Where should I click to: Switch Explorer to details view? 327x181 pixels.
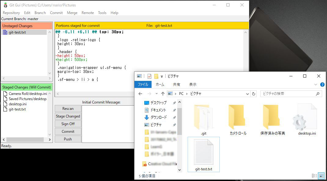tap(314, 176)
